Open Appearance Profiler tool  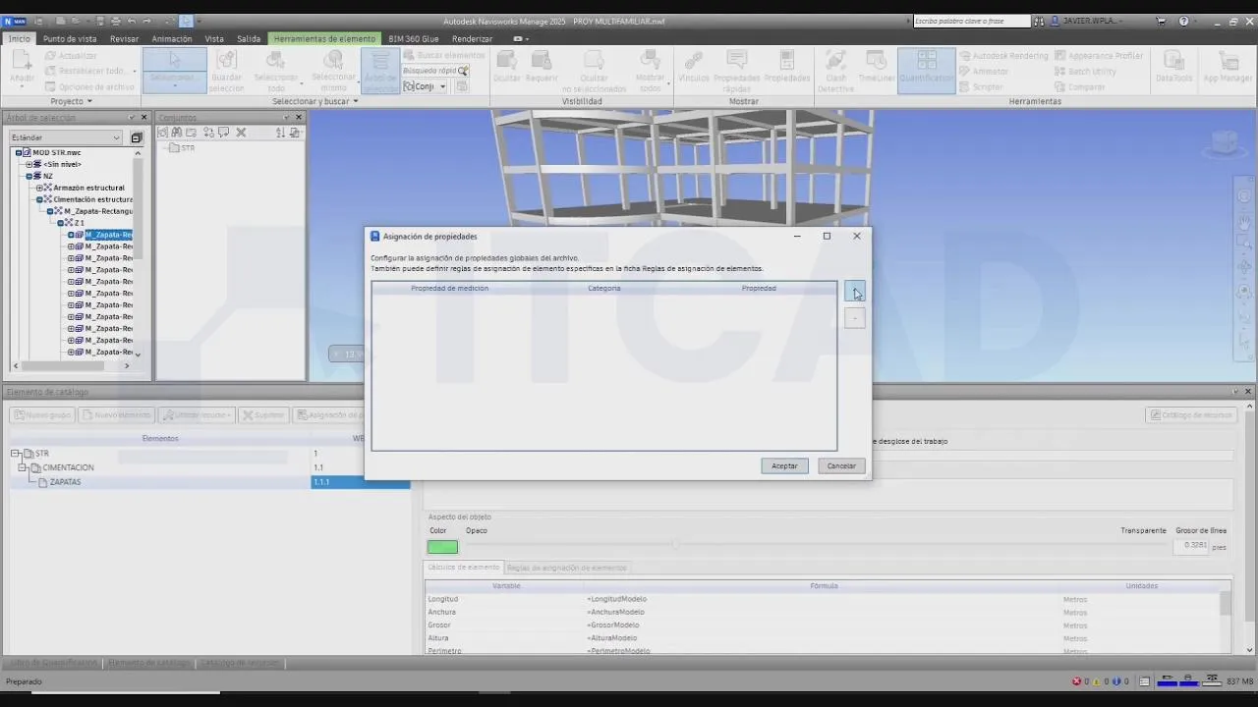[x=1099, y=56]
